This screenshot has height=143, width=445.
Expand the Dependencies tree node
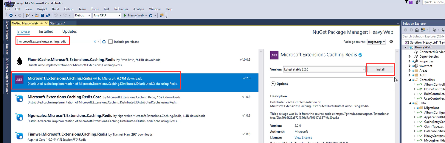(x=410, y=56)
